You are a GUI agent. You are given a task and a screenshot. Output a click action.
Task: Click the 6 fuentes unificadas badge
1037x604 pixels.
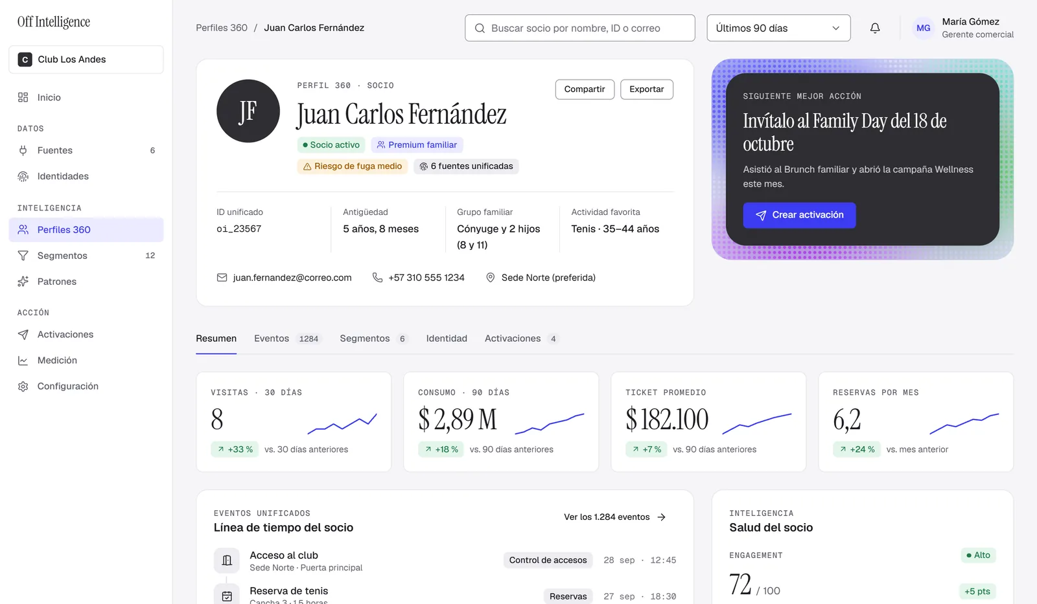[466, 166]
